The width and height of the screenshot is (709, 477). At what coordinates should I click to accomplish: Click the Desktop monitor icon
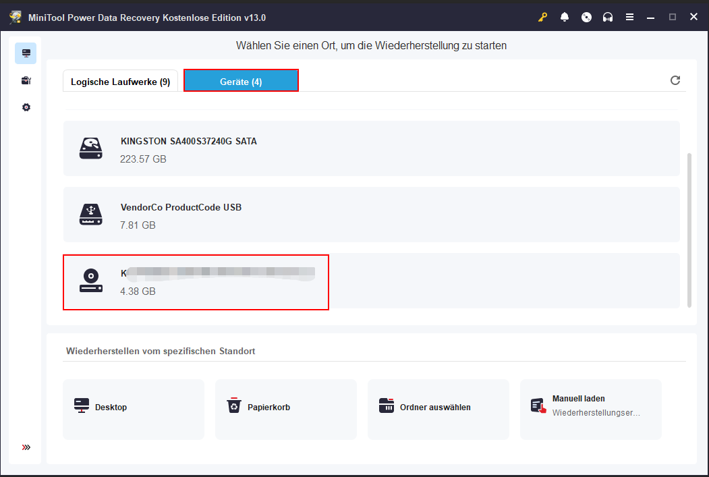point(82,405)
